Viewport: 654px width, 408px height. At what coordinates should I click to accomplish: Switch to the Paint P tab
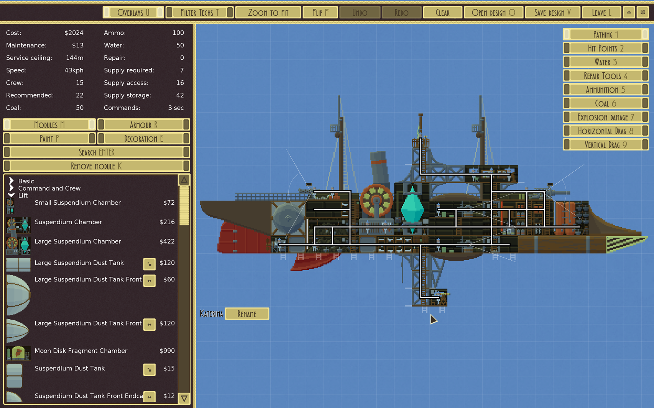(49, 139)
